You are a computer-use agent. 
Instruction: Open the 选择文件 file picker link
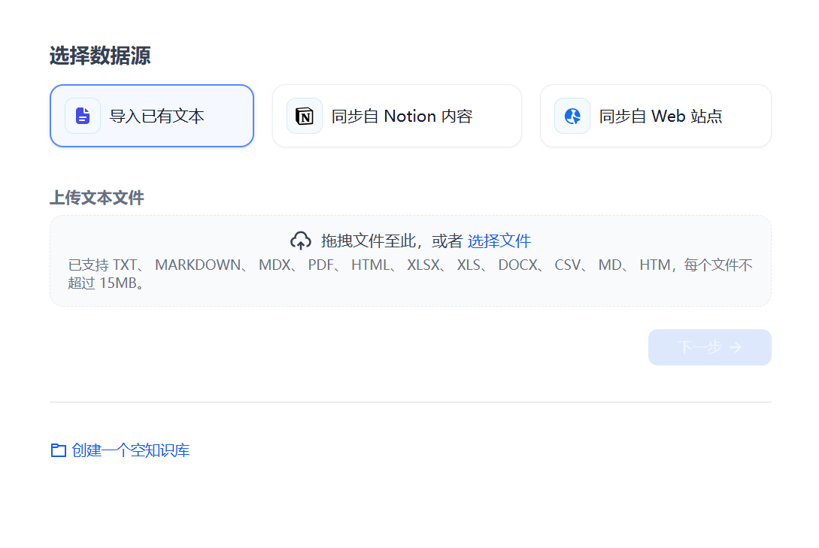(499, 241)
